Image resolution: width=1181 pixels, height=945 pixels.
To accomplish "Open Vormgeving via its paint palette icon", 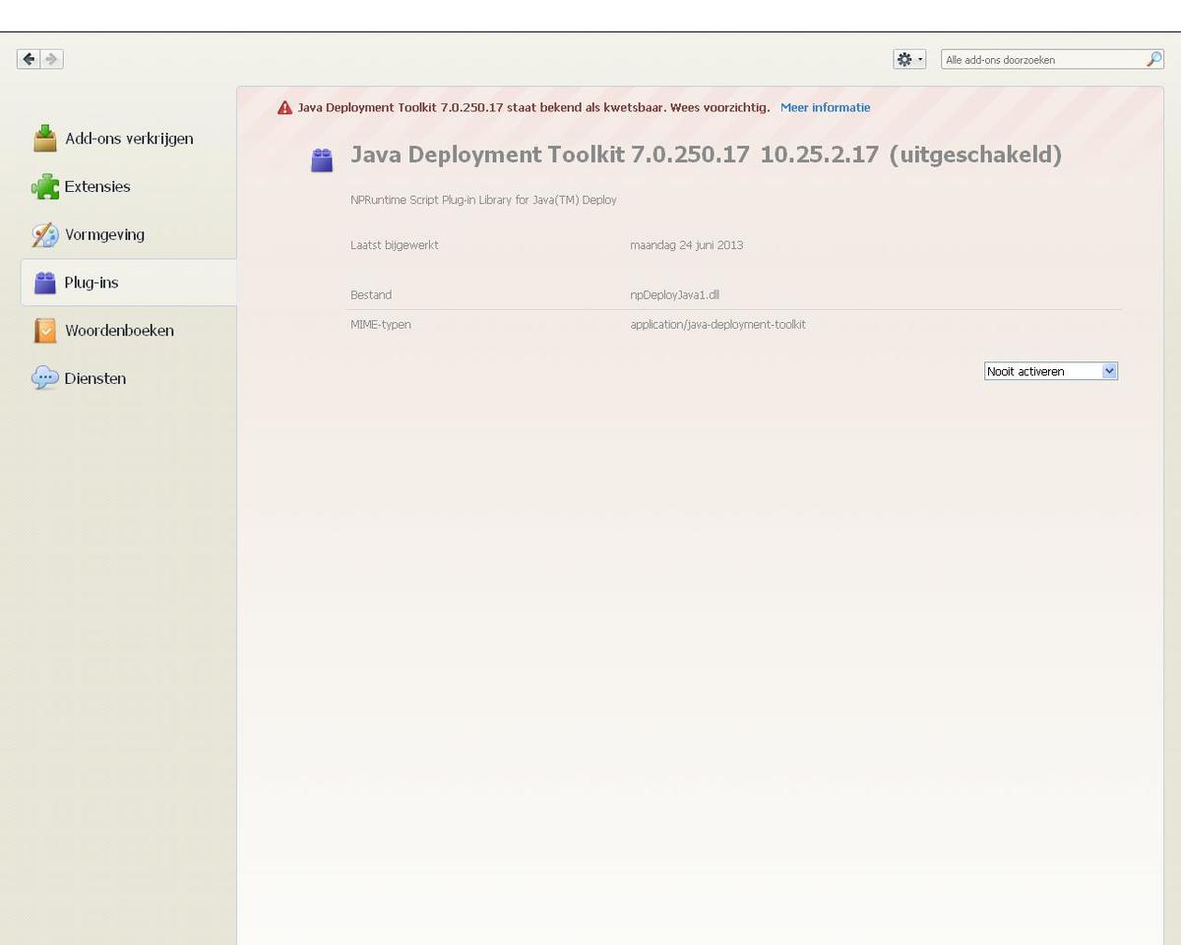I will (44, 234).
